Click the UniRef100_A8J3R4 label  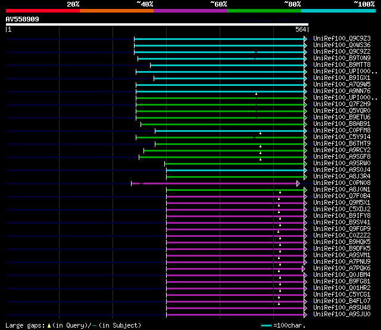point(342,177)
